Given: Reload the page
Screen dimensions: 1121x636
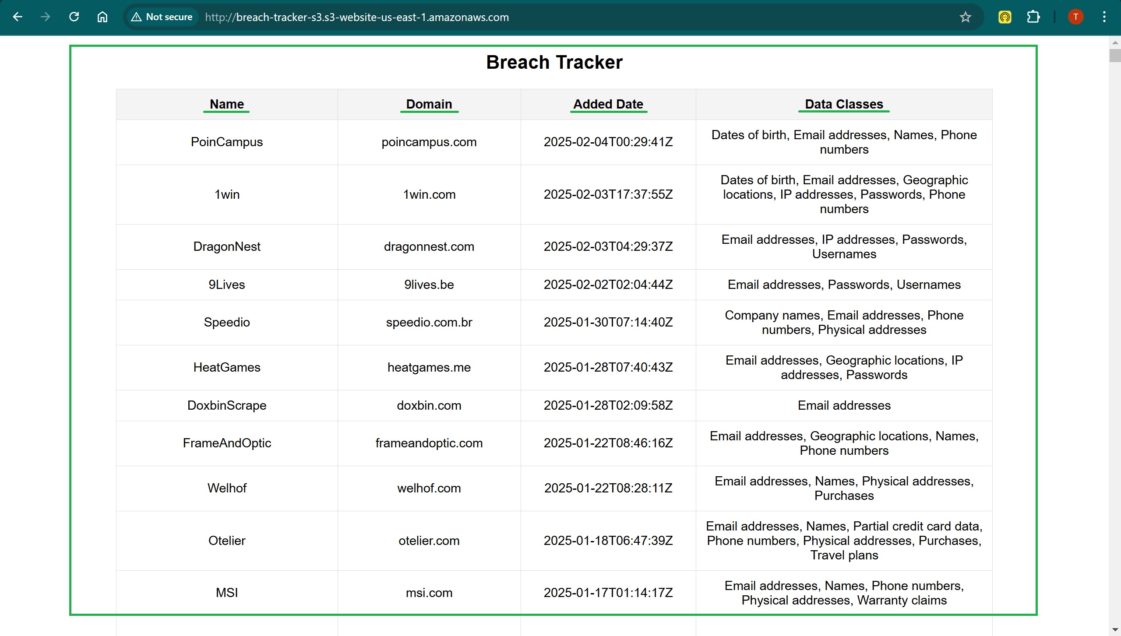Looking at the screenshot, I should (x=74, y=17).
